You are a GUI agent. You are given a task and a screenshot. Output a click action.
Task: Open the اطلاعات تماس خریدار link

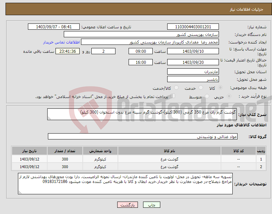(61, 42)
